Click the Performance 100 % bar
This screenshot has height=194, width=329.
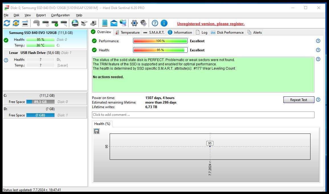(160, 41)
